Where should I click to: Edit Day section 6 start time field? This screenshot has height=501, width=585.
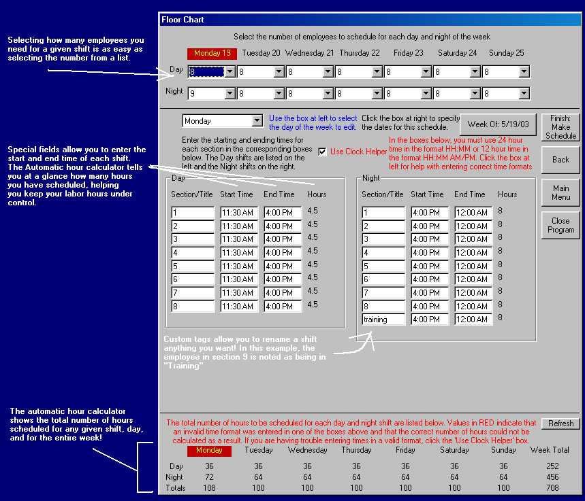pos(239,279)
